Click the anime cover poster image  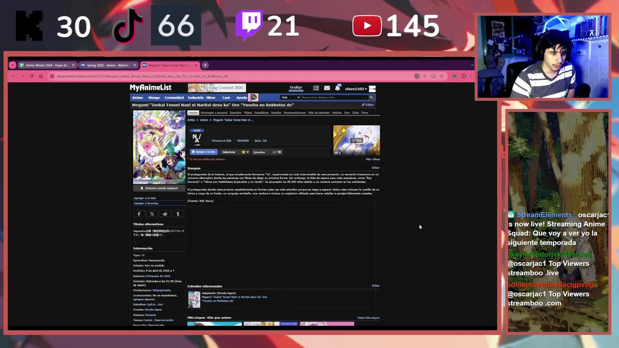click(159, 147)
